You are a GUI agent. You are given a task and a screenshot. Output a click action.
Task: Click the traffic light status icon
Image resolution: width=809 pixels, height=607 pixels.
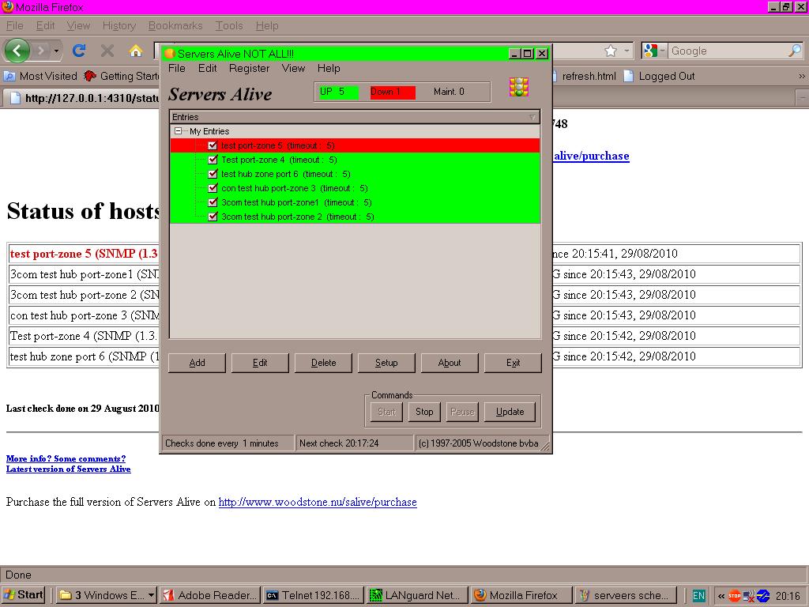519,87
